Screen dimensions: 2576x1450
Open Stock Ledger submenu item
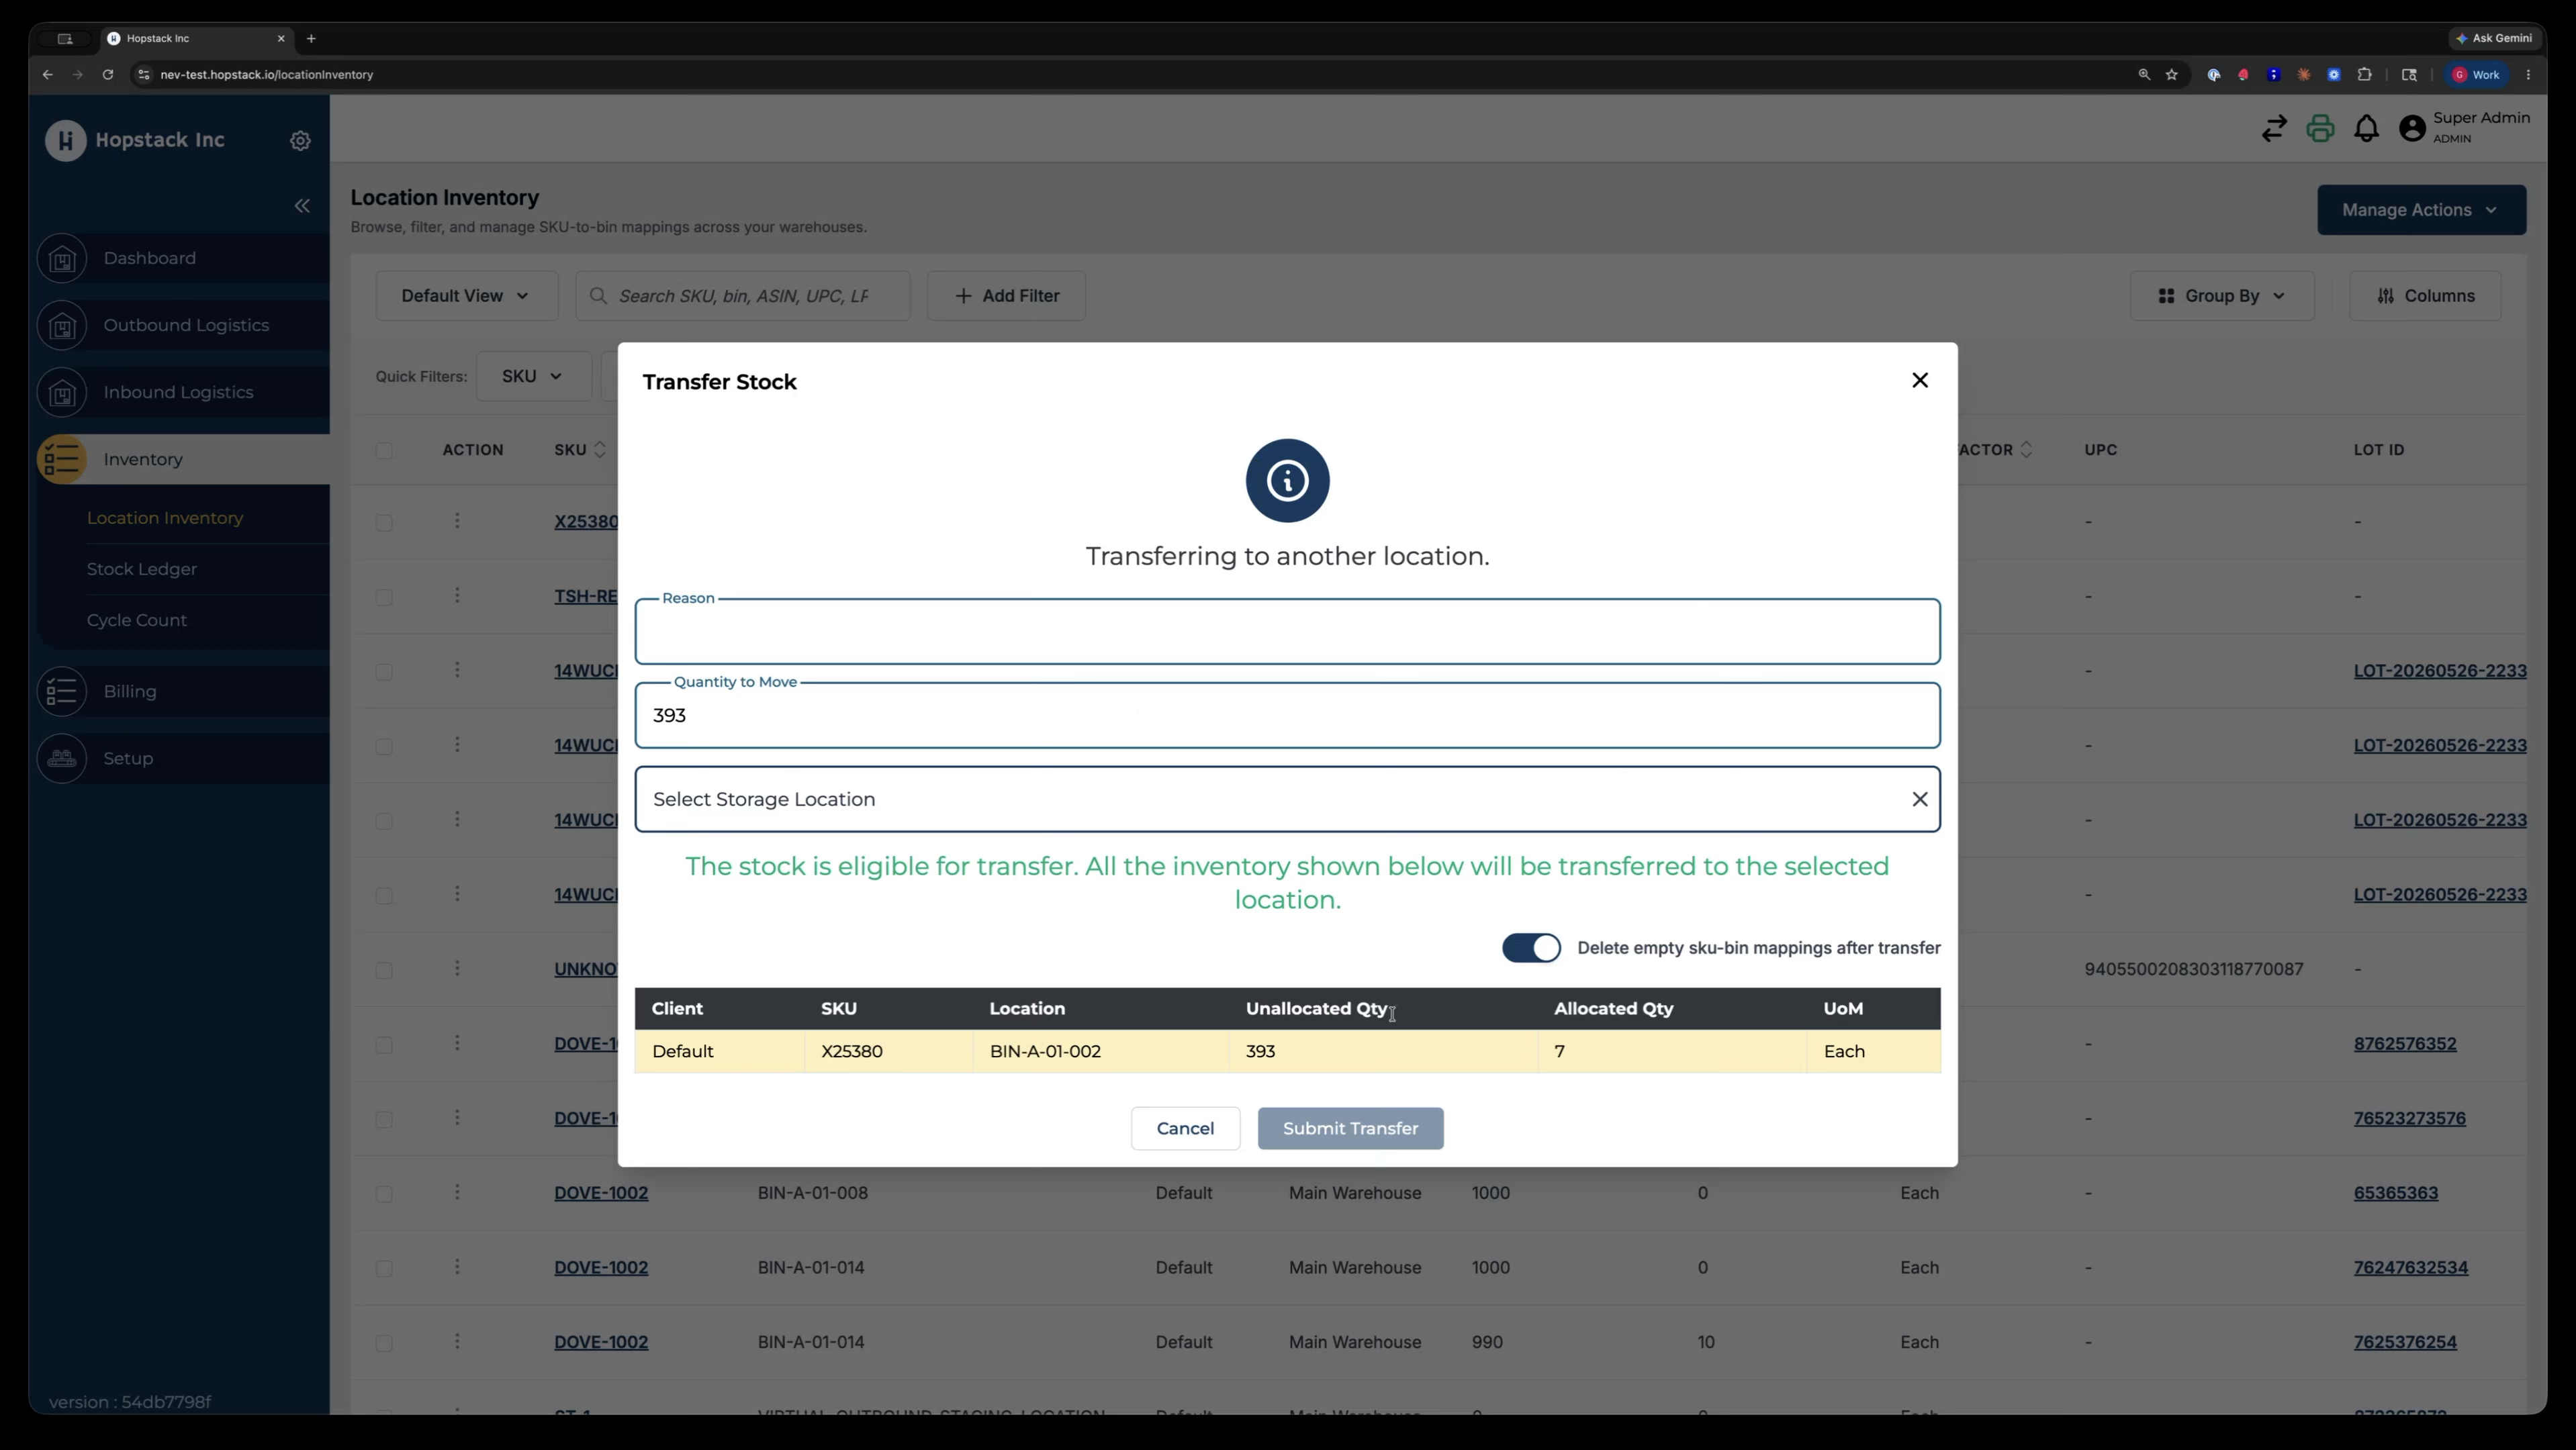[x=142, y=570]
